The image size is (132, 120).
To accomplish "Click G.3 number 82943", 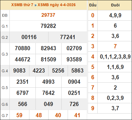I will [49, 48].
